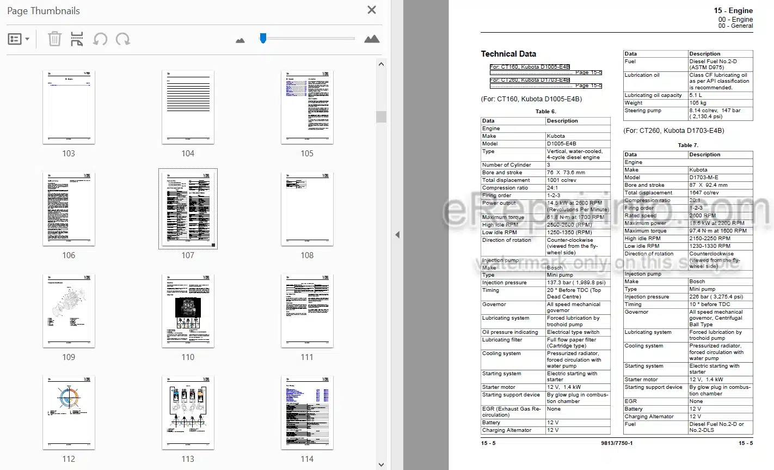
Task: Click cell value 'D1005-E4B' in Table 6
Action: pos(562,144)
